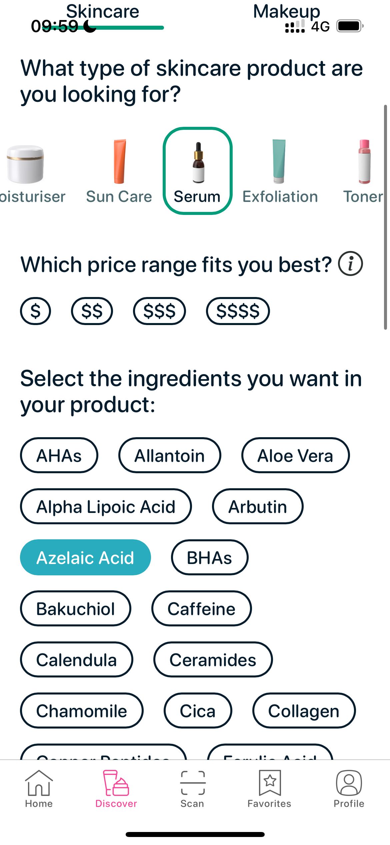Tap the Discover products icon

(x=116, y=783)
